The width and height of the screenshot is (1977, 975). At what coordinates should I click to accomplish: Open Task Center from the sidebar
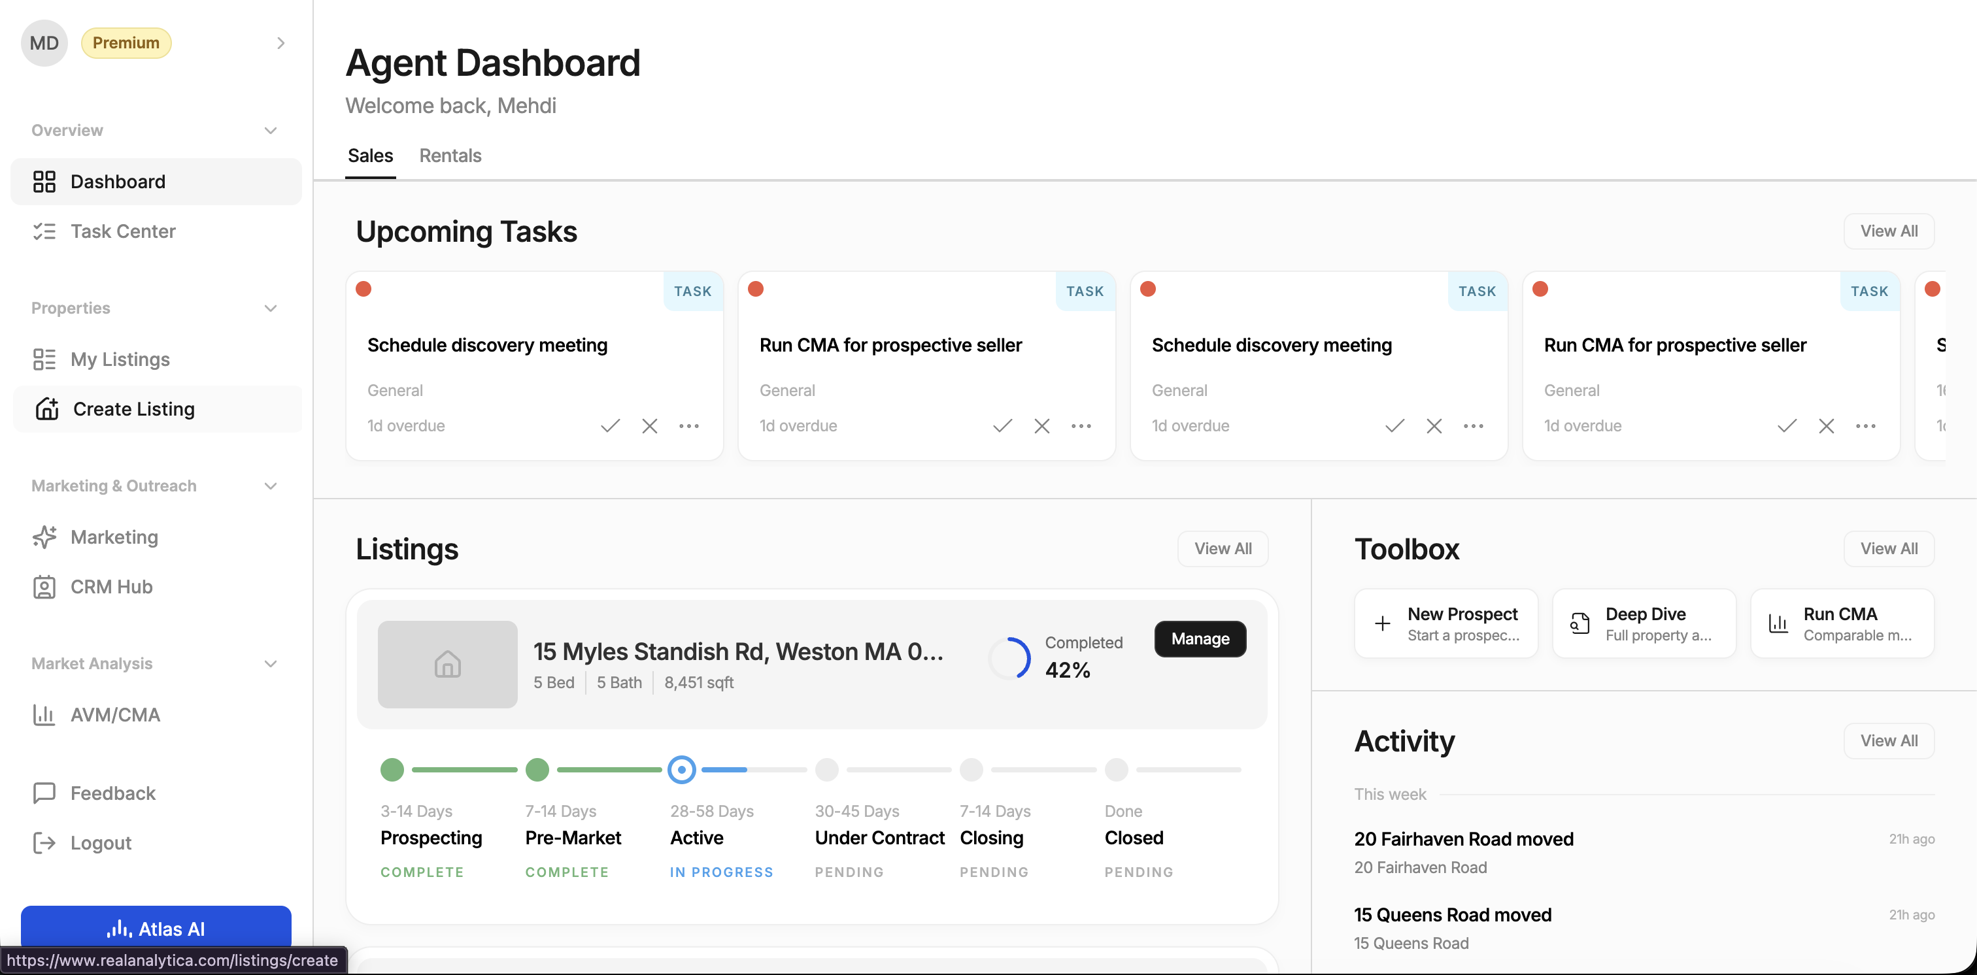click(123, 231)
